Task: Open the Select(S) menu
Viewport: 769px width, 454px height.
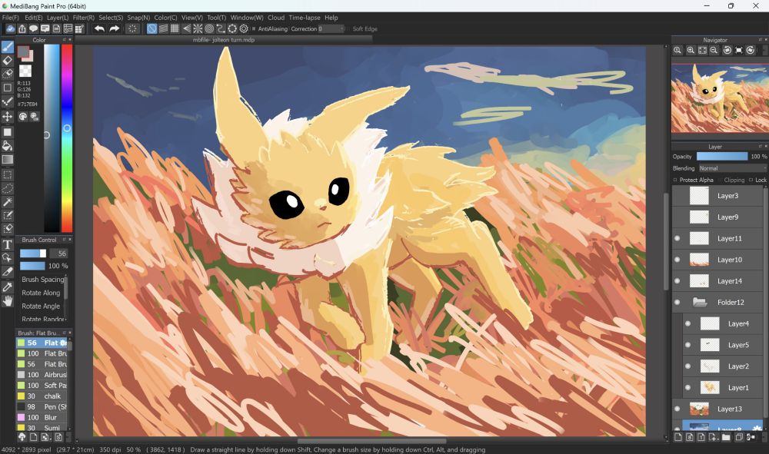Action: 111,18
